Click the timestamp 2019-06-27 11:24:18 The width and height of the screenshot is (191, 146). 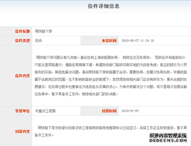pyautogui.click(x=138, y=41)
